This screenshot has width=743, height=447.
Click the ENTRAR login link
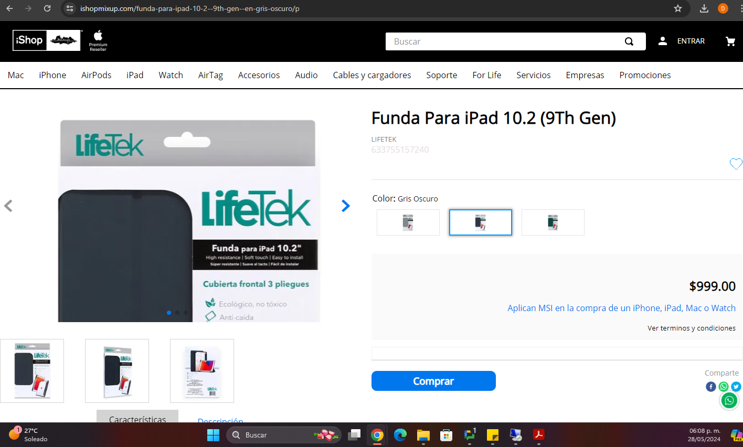click(691, 41)
